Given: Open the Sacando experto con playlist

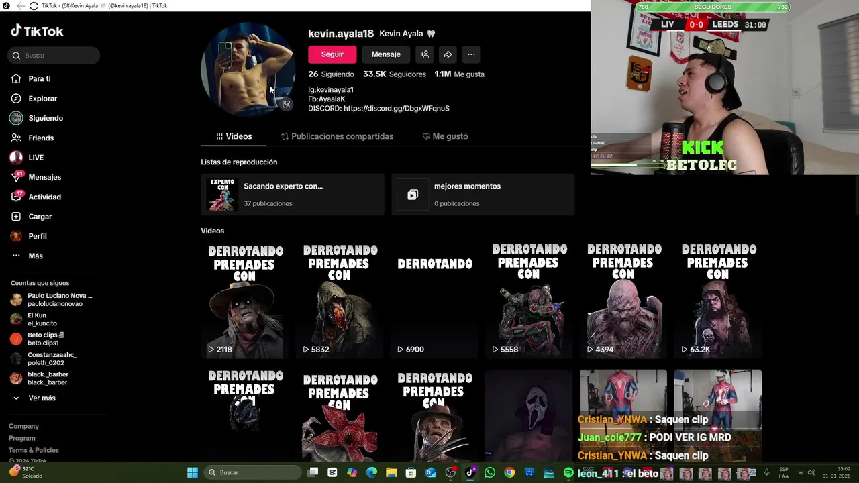Looking at the screenshot, I should 293,195.
